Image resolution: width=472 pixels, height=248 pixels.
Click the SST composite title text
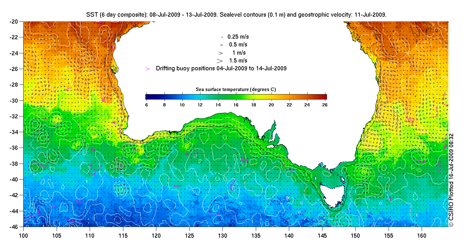[x=236, y=15]
